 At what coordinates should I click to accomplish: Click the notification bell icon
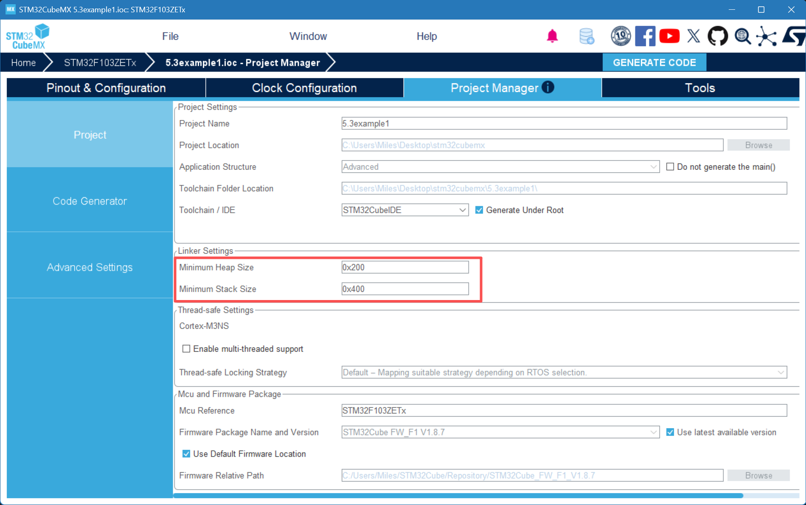[552, 36]
